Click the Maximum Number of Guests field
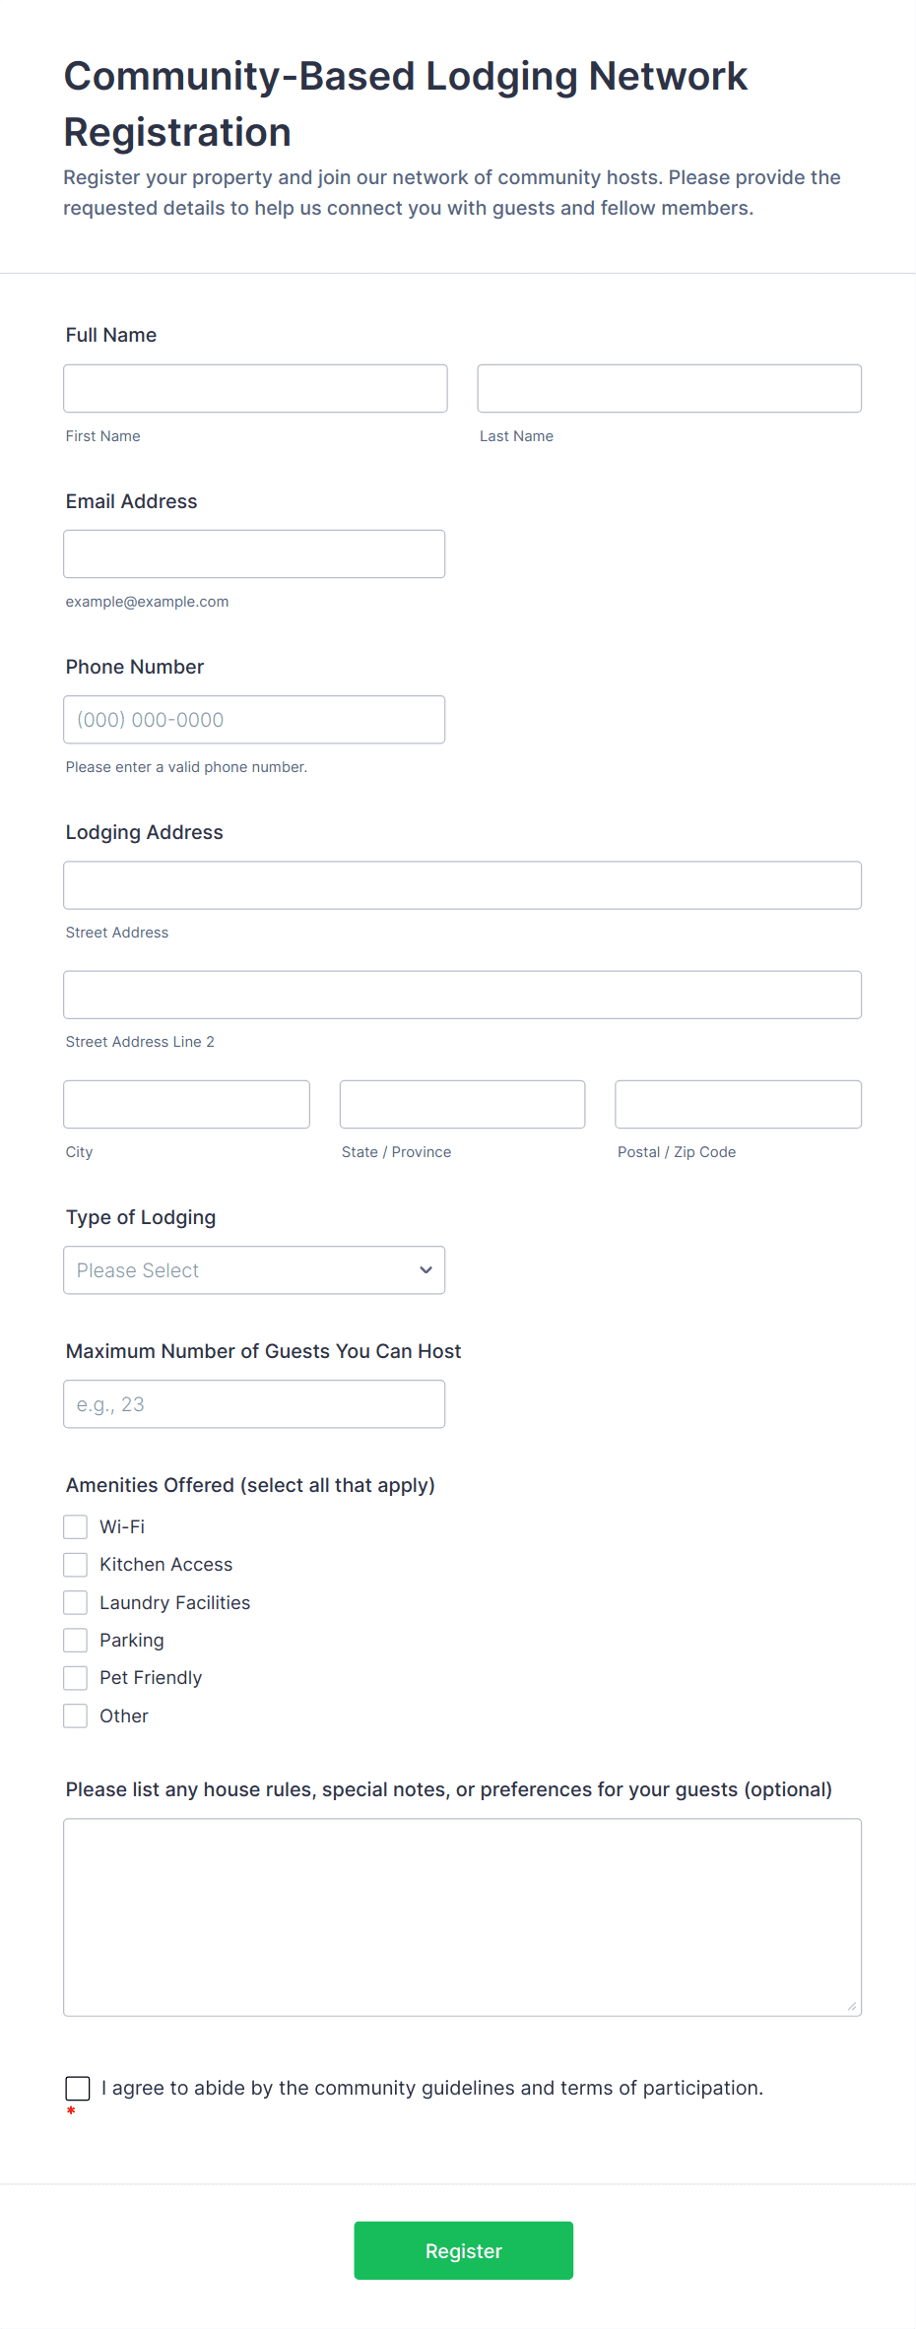Viewport: 916px width, 2329px height. click(254, 1403)
